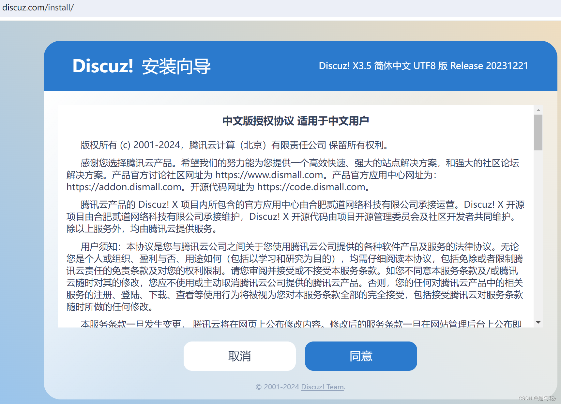Click the copyright line 版权所有 (c) 2001-2024
This screenshot has height=404, width=561.
click(130, 145)
